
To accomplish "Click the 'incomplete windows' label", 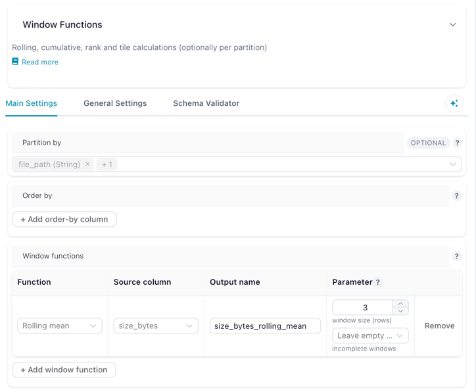I will tap(364, 349).
